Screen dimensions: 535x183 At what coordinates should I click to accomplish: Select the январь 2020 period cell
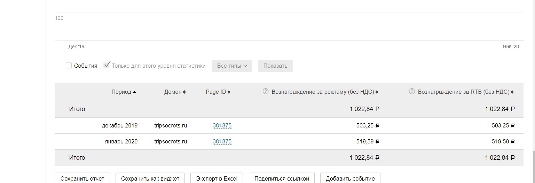tap(121, 142)
